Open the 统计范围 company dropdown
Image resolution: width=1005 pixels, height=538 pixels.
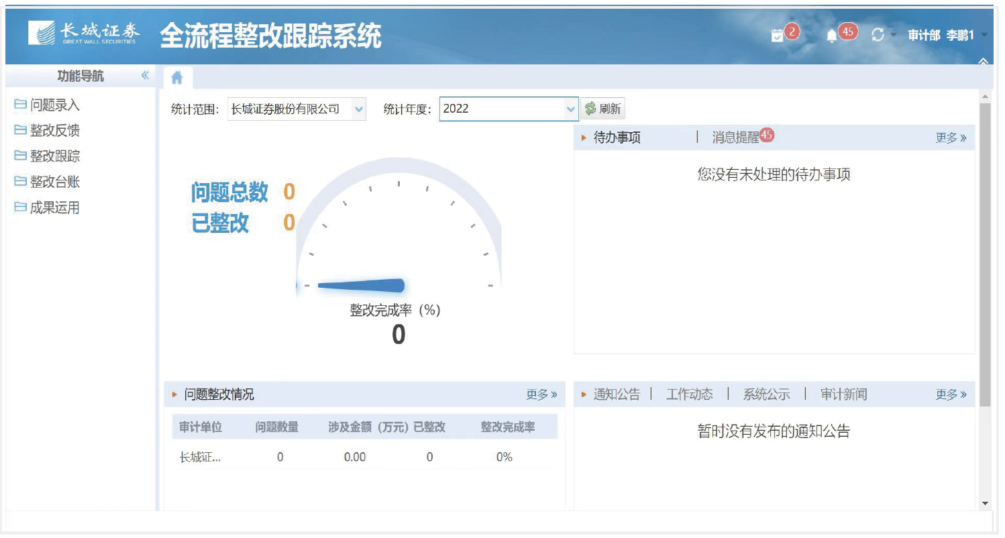click(x=358, y=109)
